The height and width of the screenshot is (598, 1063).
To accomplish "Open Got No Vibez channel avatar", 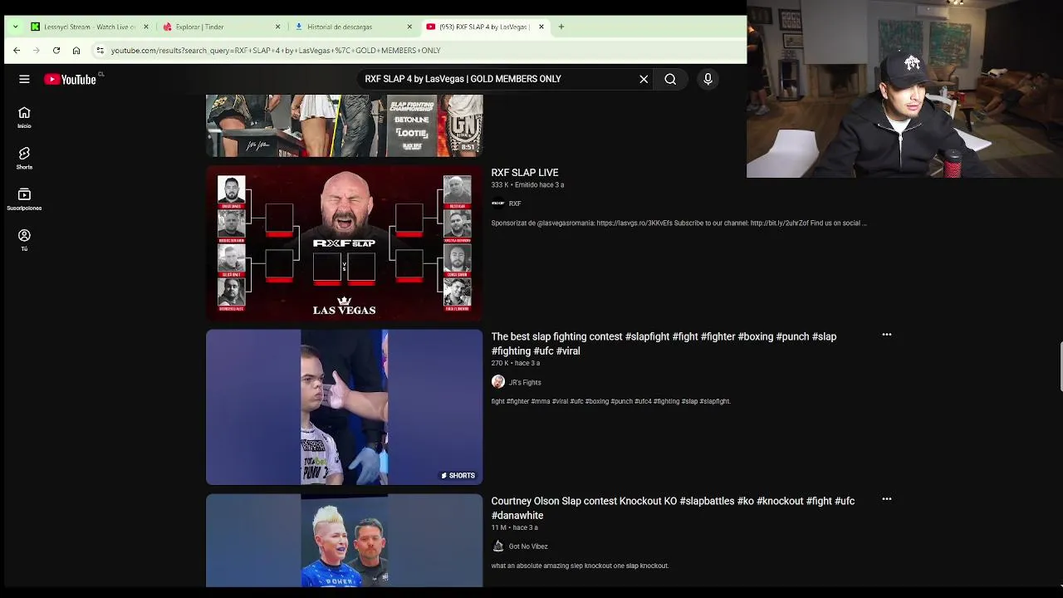I will (x=498, y=547).
